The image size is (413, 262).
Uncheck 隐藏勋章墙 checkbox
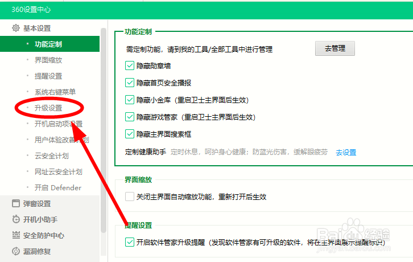pos(130,65)
